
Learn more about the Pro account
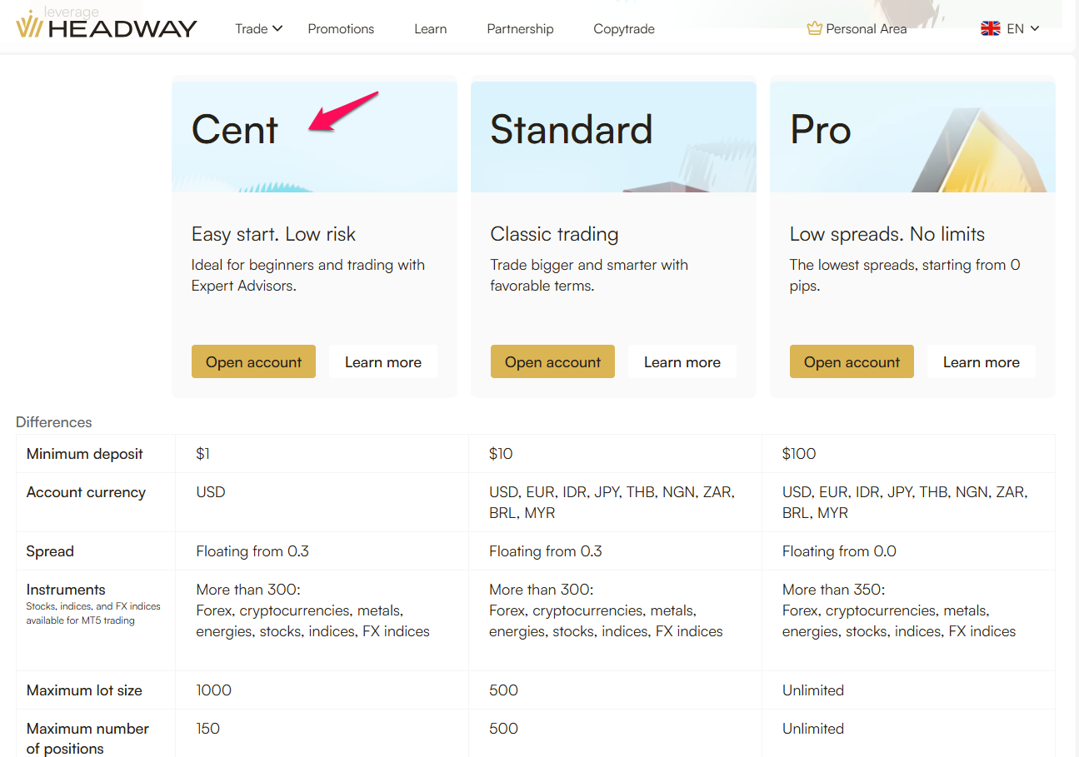982,361
